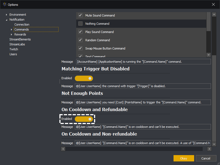Select the Mute Sound Command row text

pyautogui.click(x=100, y=15)
